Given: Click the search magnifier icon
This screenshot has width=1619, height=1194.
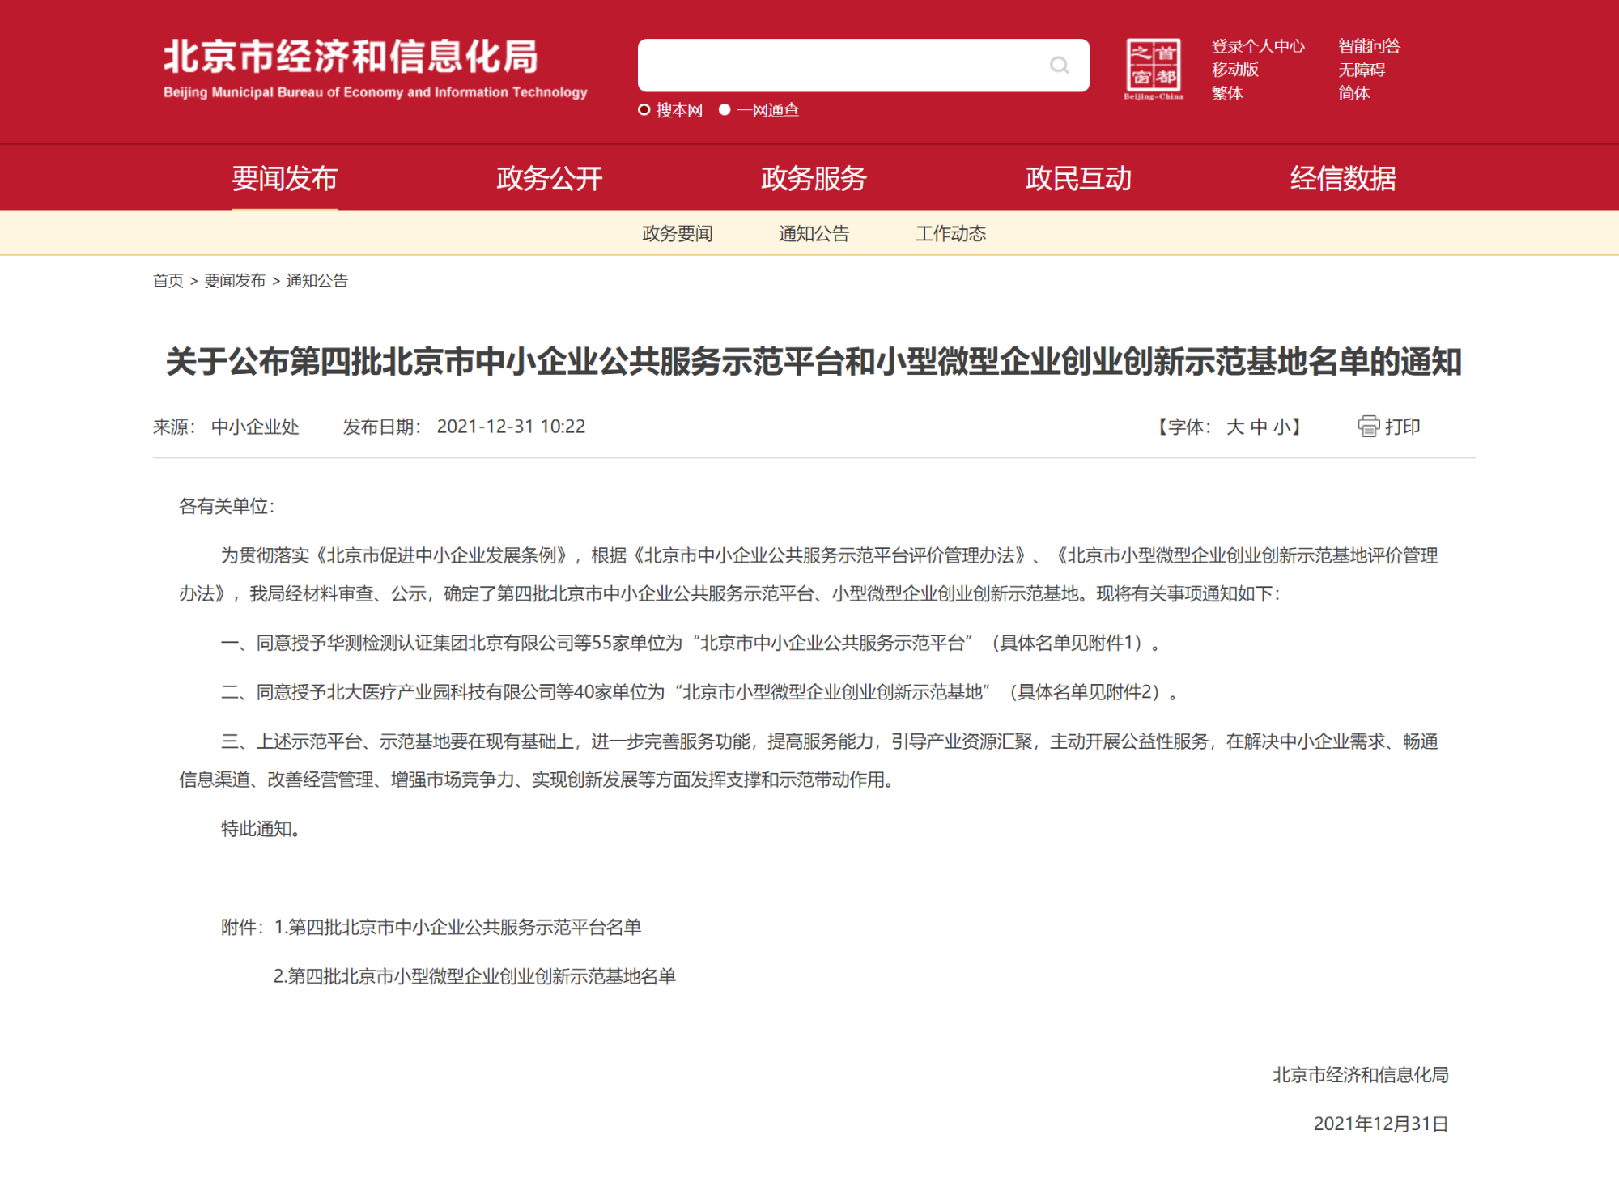Looking at the screenshot, I should coord(1059,65).
